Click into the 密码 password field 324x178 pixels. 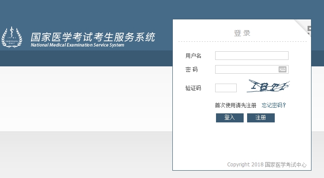pos(246,69)
